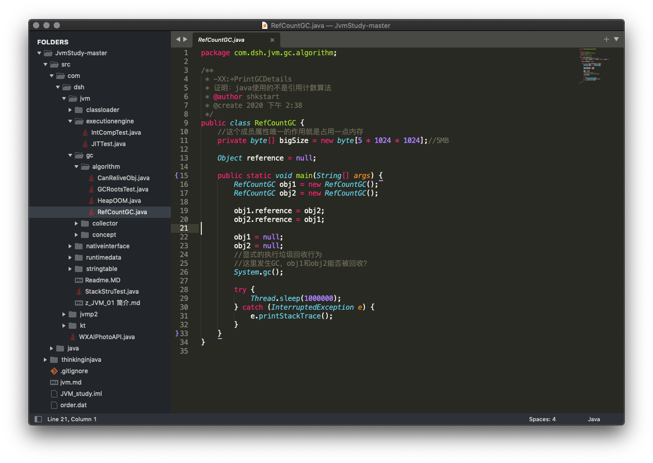The image size is (653, 463).
Task: Click the FOLDERS sidebar heading
Action: tap(53, 42)
